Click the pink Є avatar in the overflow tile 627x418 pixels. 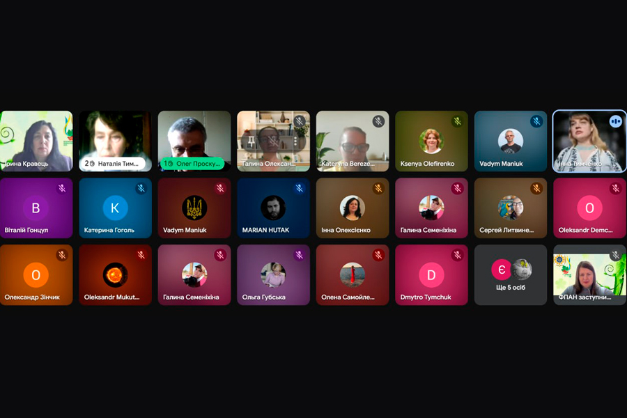[x=502, y=270]
